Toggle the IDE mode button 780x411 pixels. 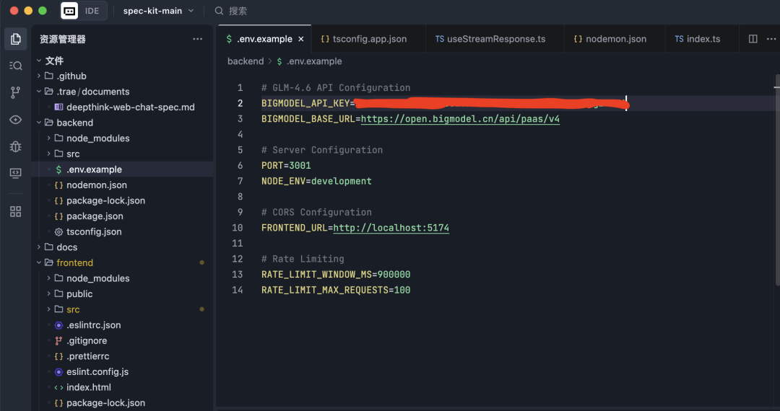[92, 11]
